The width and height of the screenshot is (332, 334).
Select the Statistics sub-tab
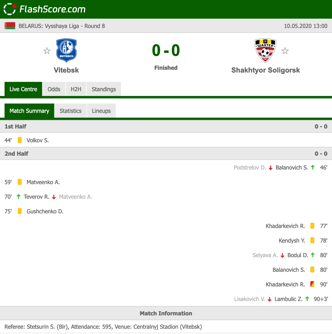click(x=71, y=111)
